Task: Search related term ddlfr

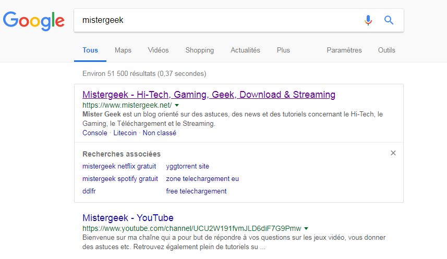Action: pos(89,191)
